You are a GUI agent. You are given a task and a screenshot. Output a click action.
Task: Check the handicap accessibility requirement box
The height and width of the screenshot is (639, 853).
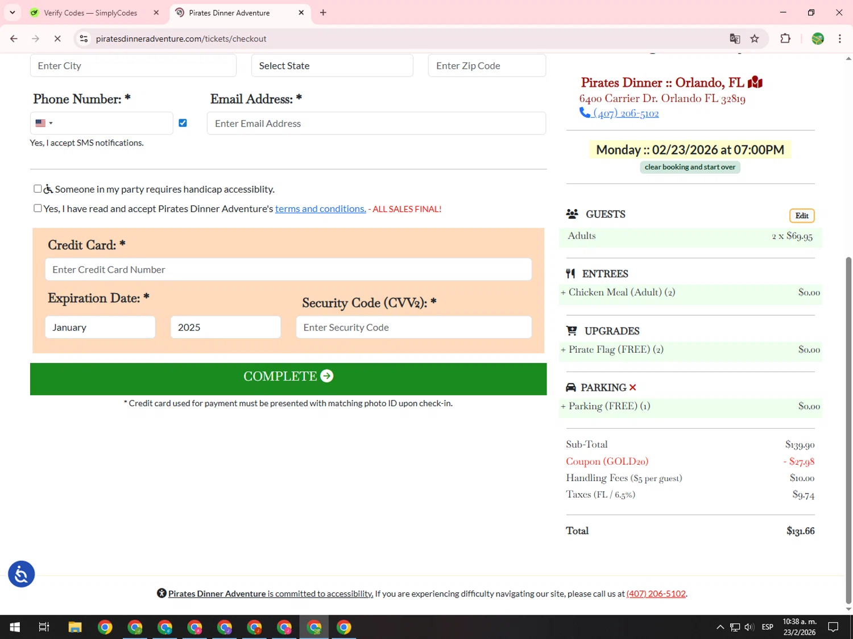38,189
